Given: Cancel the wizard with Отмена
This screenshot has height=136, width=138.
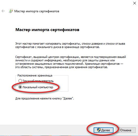Looking at the screenshot, I should 126,130.
